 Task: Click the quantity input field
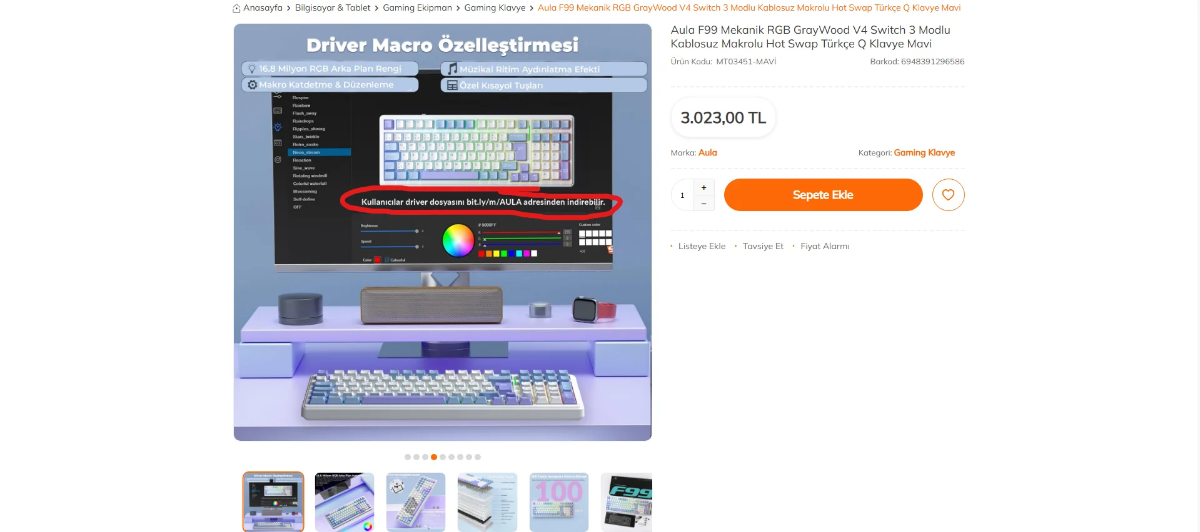pos(682,195)
